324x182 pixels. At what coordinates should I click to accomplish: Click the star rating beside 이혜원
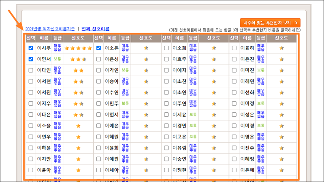coord(146,137)
